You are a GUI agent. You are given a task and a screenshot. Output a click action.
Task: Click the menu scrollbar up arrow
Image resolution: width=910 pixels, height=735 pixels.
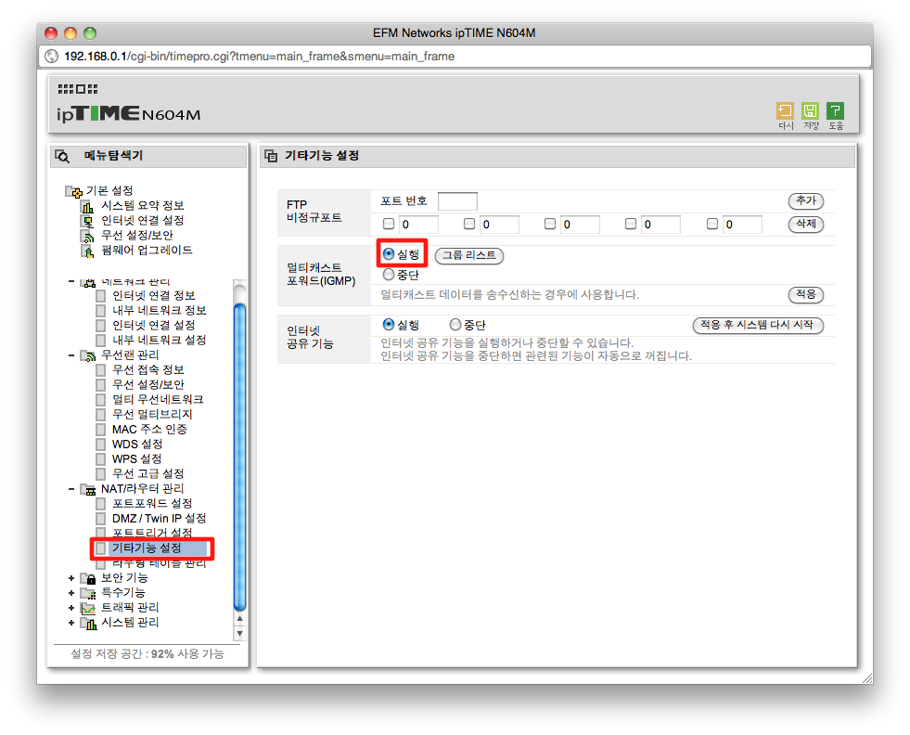coord(239,619)
